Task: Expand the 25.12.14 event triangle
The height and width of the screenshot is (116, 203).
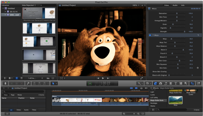Action: click(x=5, y=12)
